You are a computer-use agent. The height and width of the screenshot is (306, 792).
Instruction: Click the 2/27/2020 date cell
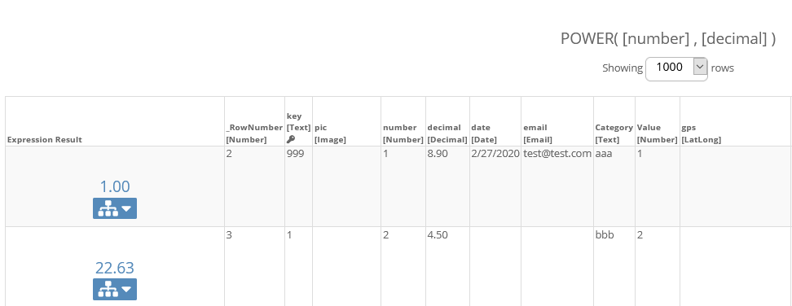(x=495, y=154)
